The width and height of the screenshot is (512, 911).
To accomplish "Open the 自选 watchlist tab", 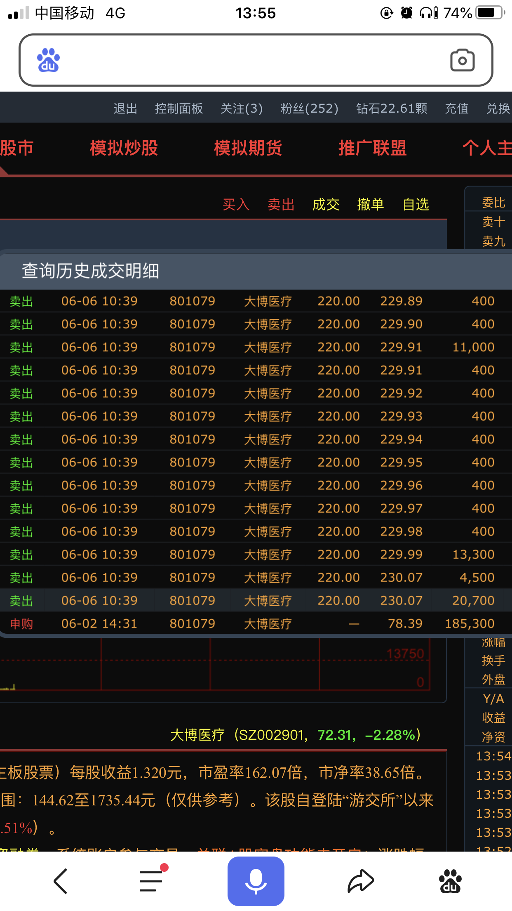I will pyautogui.click(x=416, y=204).
